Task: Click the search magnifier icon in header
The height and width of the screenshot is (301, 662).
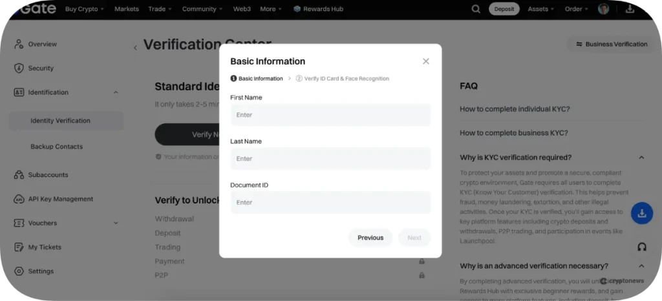Action: pyautogui.click(x=476, y=9)
